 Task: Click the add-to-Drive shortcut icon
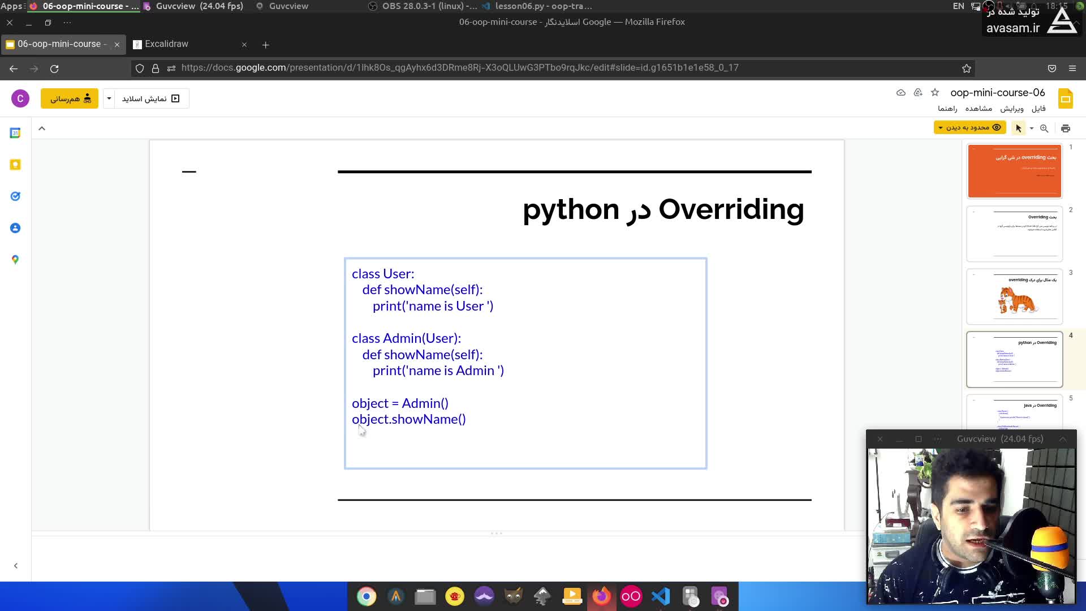coord(918,92)
